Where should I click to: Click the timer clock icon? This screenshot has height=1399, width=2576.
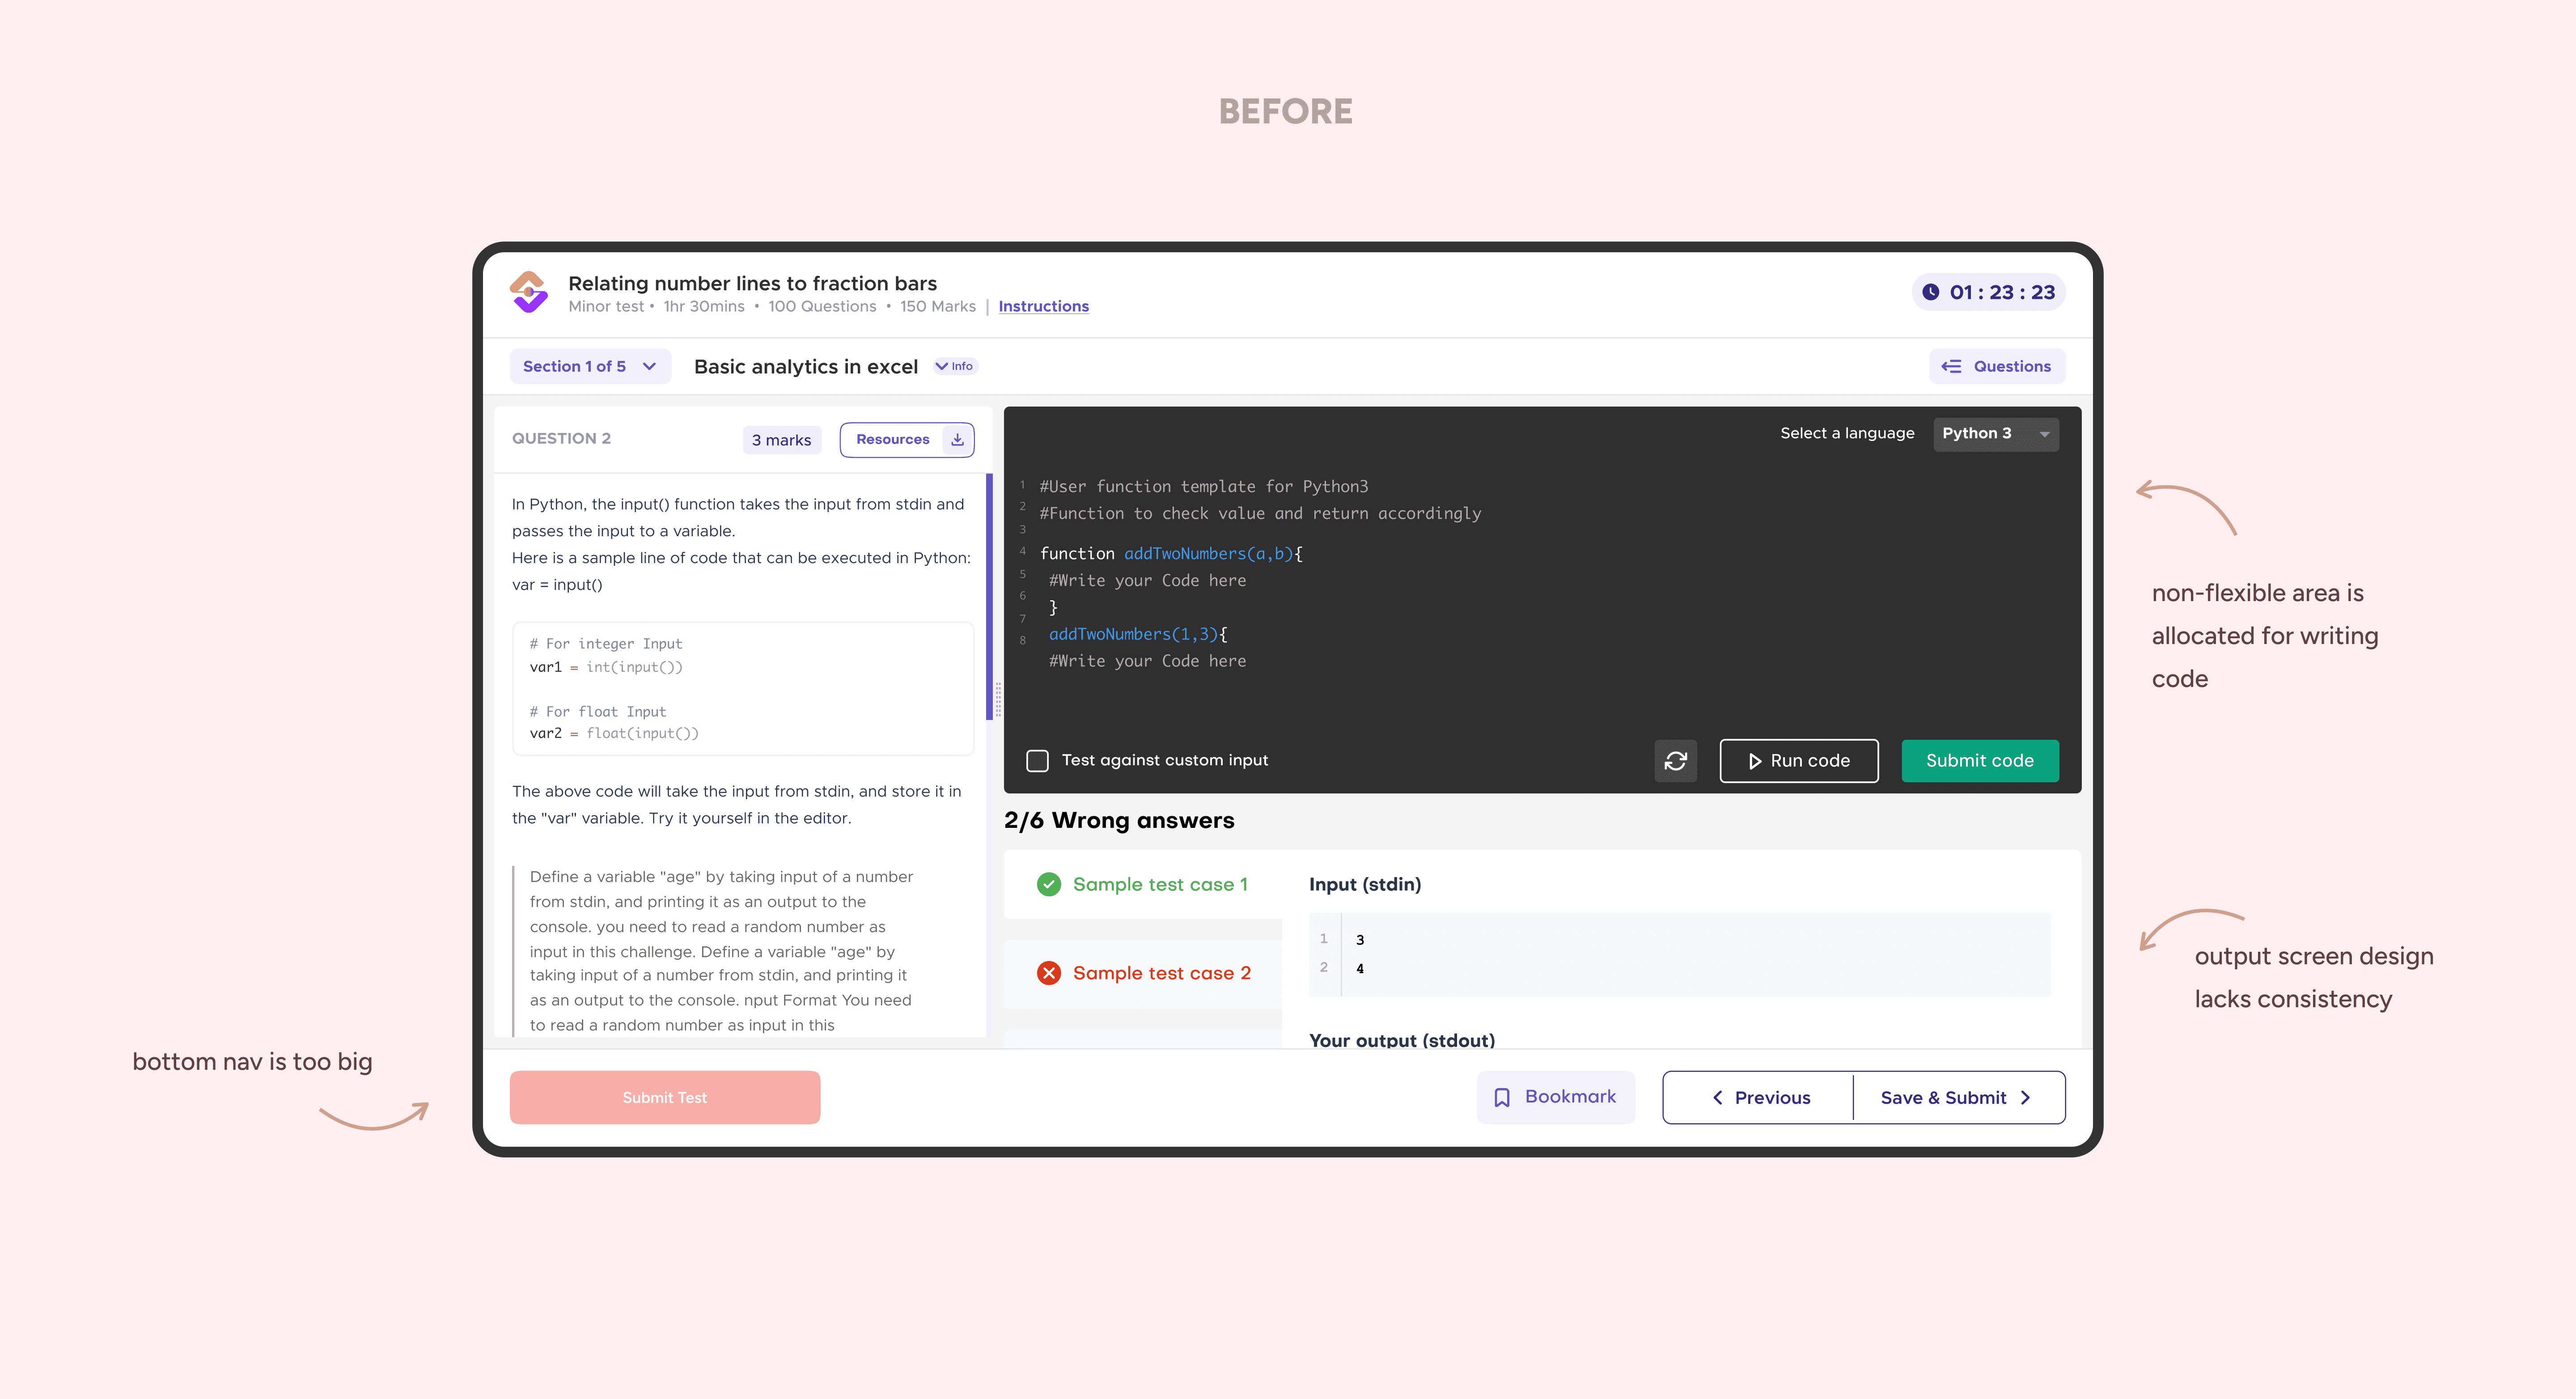1931,292
